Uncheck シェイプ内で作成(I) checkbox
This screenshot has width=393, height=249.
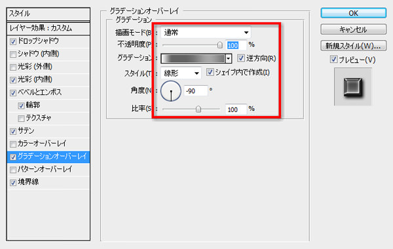click(x=210, y=72)
